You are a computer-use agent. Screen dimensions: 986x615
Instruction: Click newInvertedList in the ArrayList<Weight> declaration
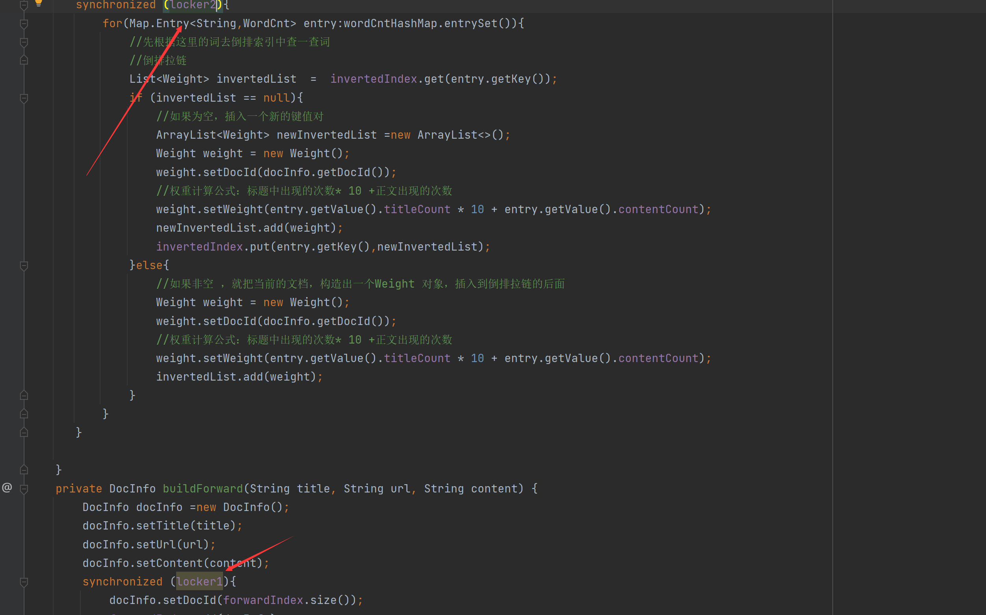(327, 135)
